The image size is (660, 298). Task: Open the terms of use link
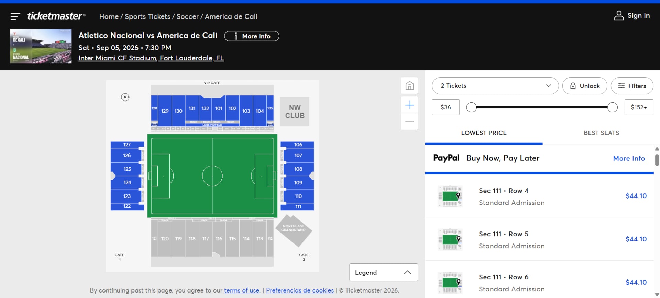coord(242,290)
